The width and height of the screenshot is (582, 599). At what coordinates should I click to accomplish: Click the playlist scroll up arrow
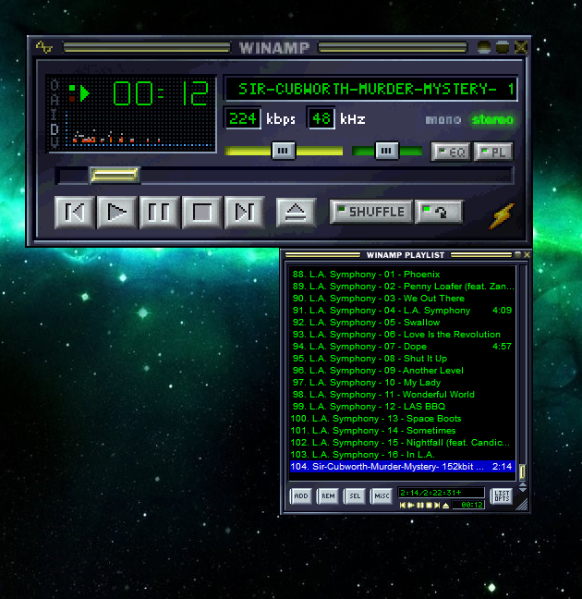click(523, 484)
